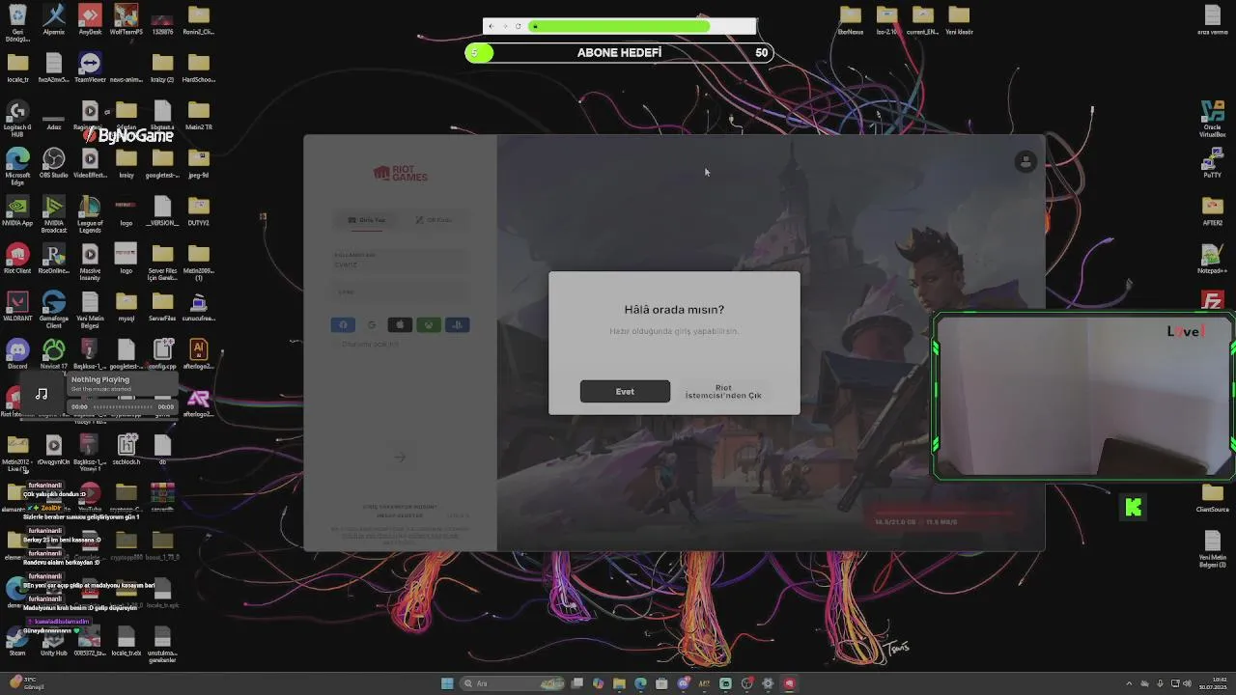Click the green browser progress bar
The image size is (1236, 695).
(619, 26)
